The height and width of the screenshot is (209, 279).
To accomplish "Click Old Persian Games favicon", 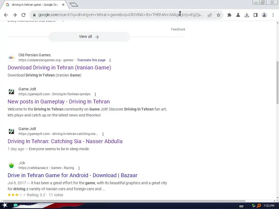I will point(11,58).
